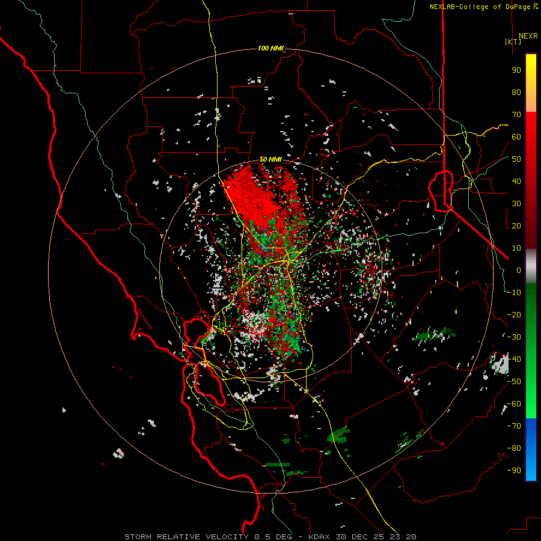
Task: Click the positive 60 knot scale value
Action: coord(516,137)
